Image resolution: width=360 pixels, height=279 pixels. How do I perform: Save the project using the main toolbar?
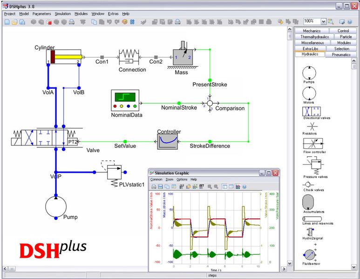click(x=22, y=22)
